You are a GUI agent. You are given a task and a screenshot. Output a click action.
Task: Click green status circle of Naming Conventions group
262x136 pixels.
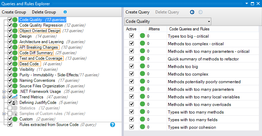point(15,80)
